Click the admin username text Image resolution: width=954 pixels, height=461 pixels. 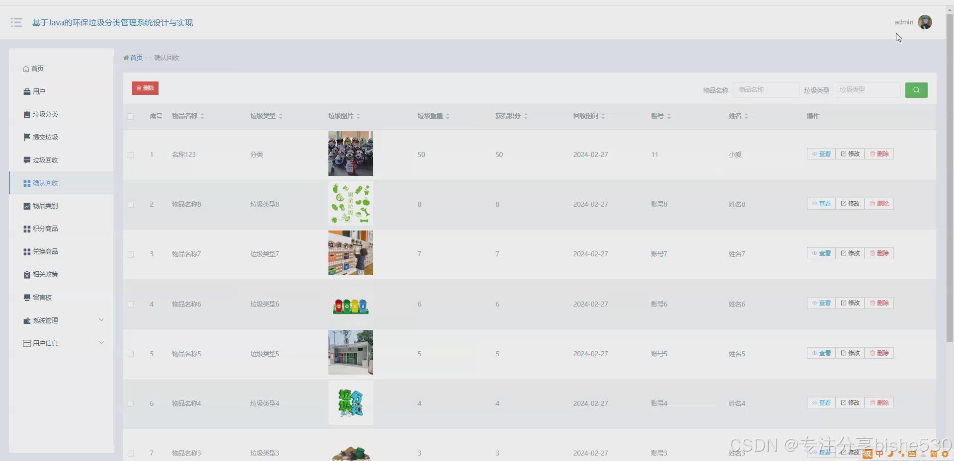click(x=904, y=22)
